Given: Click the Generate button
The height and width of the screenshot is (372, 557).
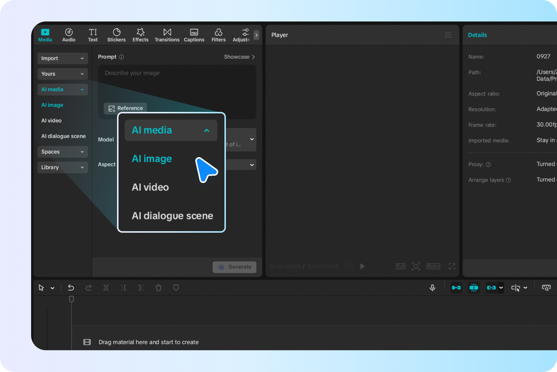Looking at the screenshot, I should tap(234, 267).
